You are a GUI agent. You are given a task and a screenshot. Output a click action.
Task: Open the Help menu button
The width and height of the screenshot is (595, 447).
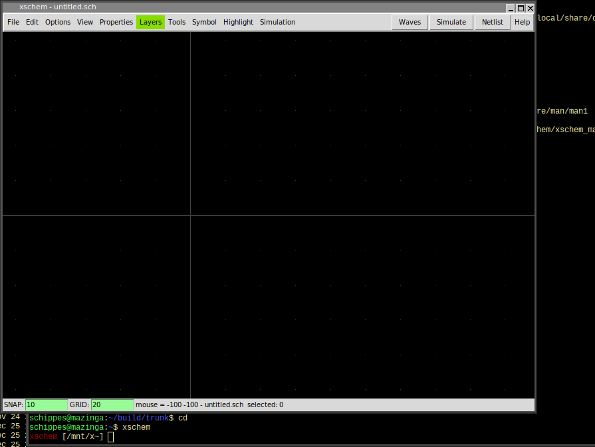click(x=523, y=22)
